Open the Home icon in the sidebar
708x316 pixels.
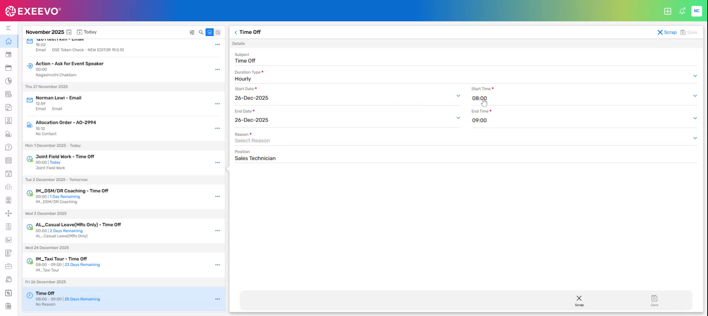(8, 41)
